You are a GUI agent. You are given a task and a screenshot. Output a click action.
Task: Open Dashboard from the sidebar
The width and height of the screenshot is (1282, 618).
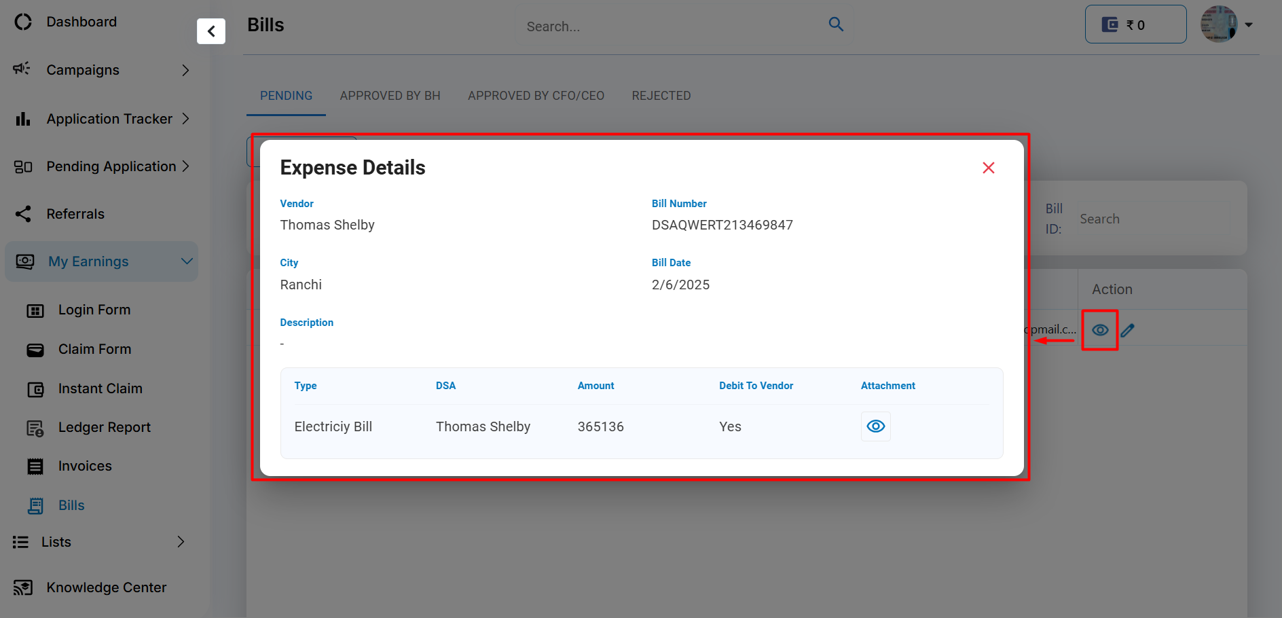coord(81,22)
